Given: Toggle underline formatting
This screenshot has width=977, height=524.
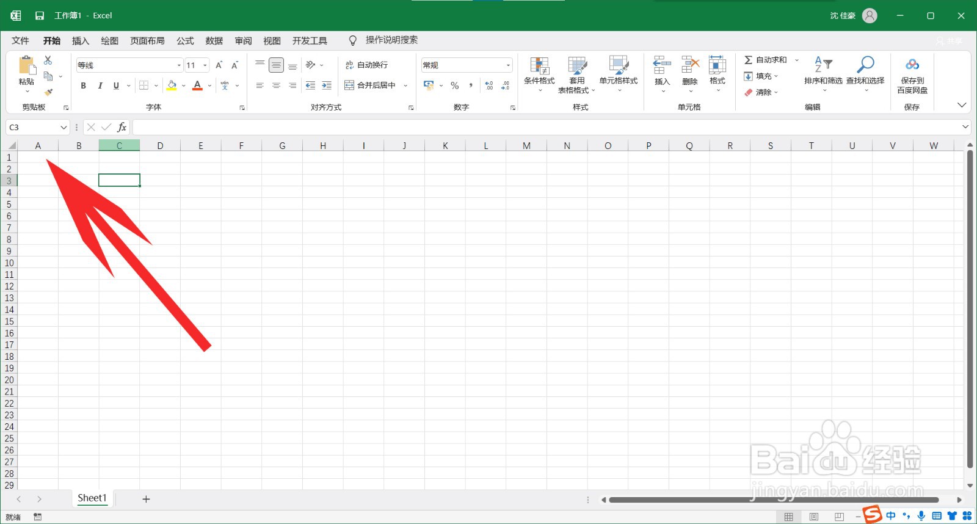Looking at the screenshot, I should coord(116,86).
